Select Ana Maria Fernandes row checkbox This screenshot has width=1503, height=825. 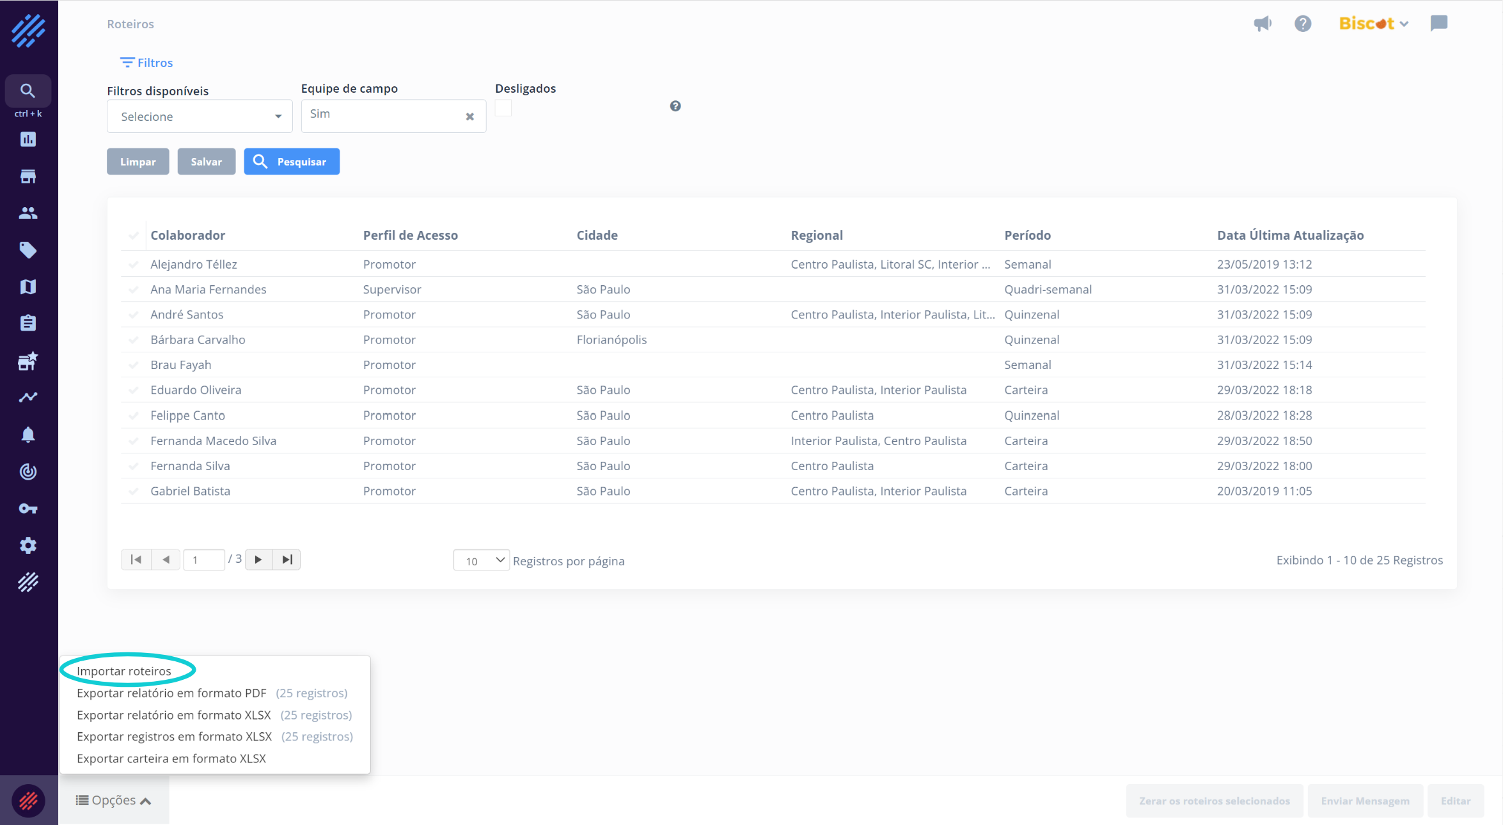(x=134, y=290)
